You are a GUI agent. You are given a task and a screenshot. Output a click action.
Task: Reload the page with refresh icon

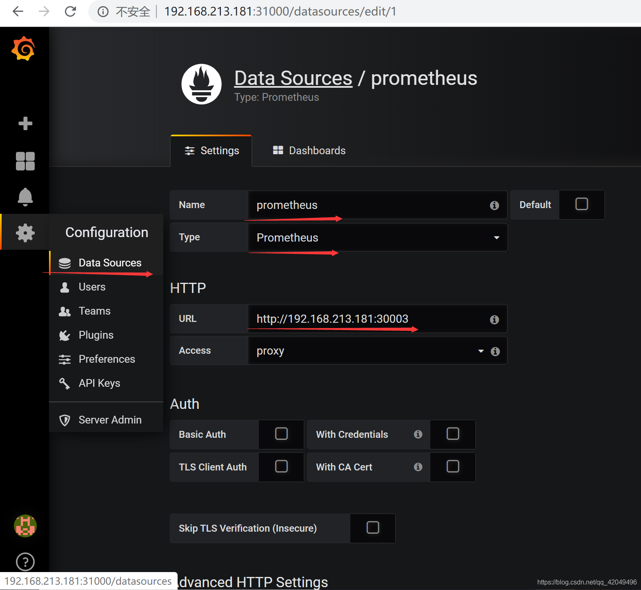click(x=71, y=11)
